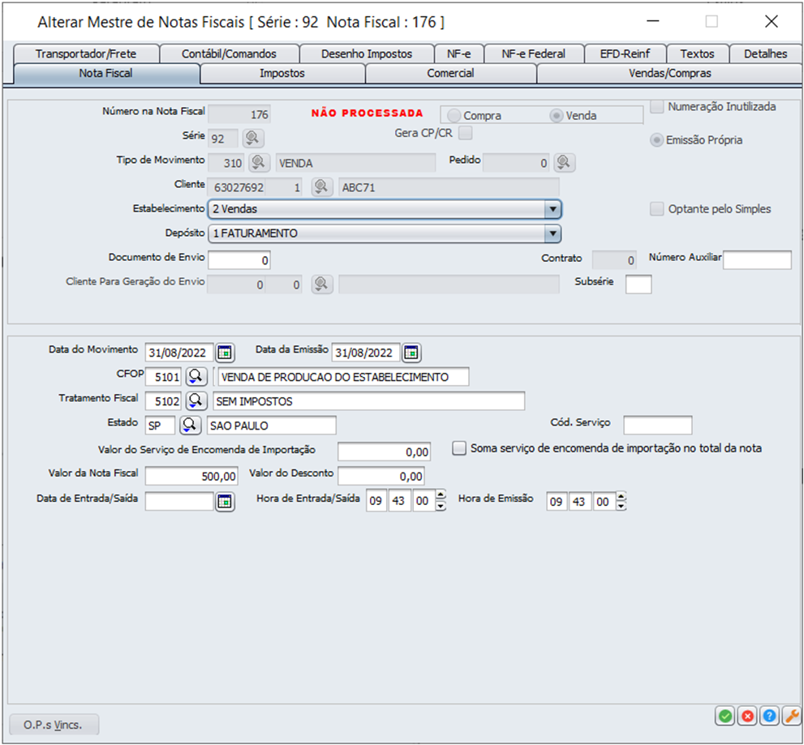The height and width of the screenshot is (745, 804).
Task: Click the Data de Entrada/Saída field
Action: coord(179,502)
